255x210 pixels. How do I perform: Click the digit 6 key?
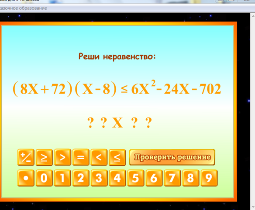click(154, 178)
